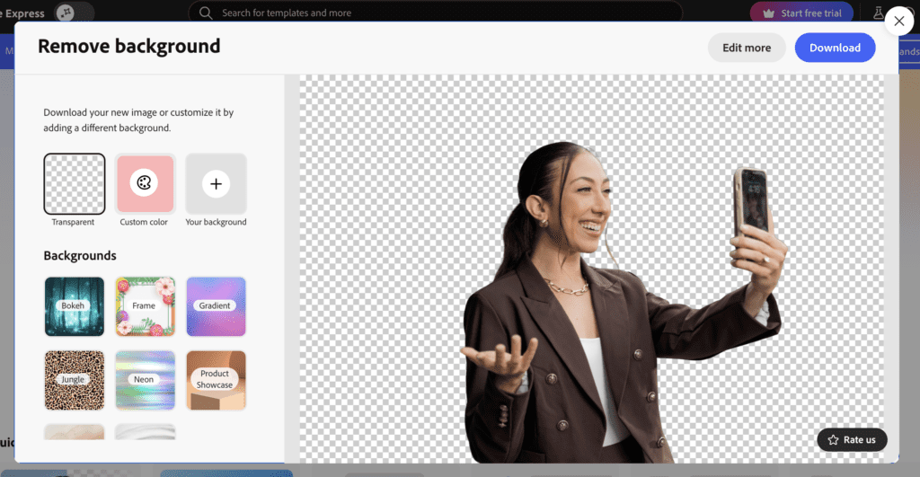Screen dimensions: 920x477
Task: Open the Custom color palette picker
Action: pyautogui.click(x=144, y=183)
